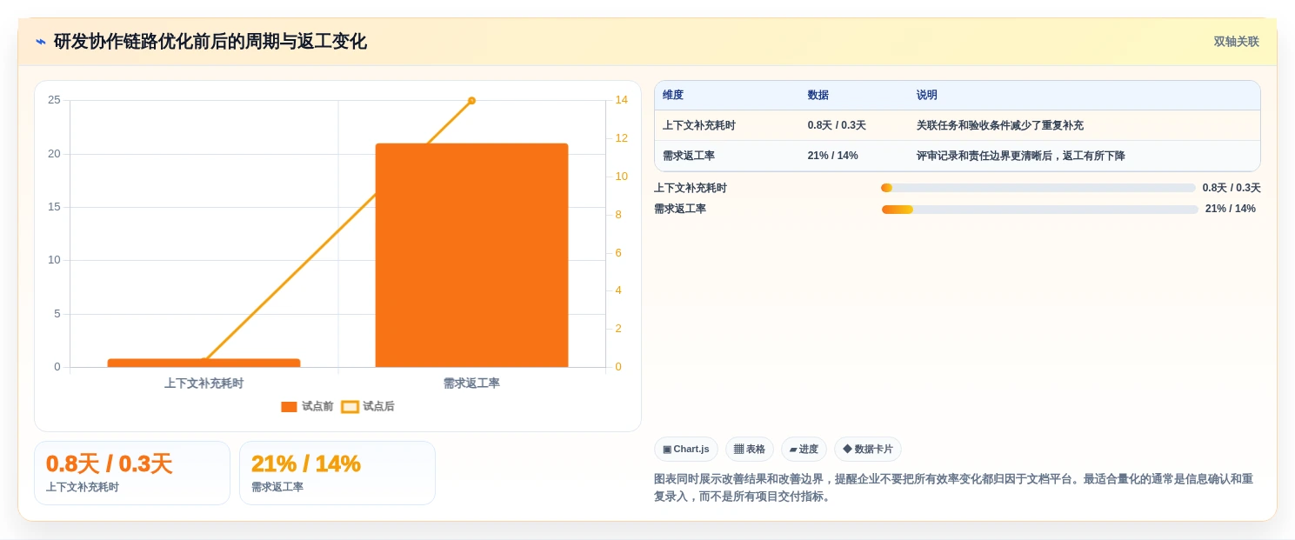Click the short 上下文补充耗时 bar in the chart
The image size is (1295, 540).
204,363
